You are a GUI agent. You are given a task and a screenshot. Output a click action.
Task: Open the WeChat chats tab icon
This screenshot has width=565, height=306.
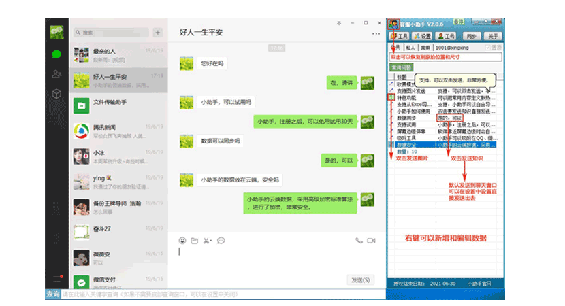click(56, 54)
